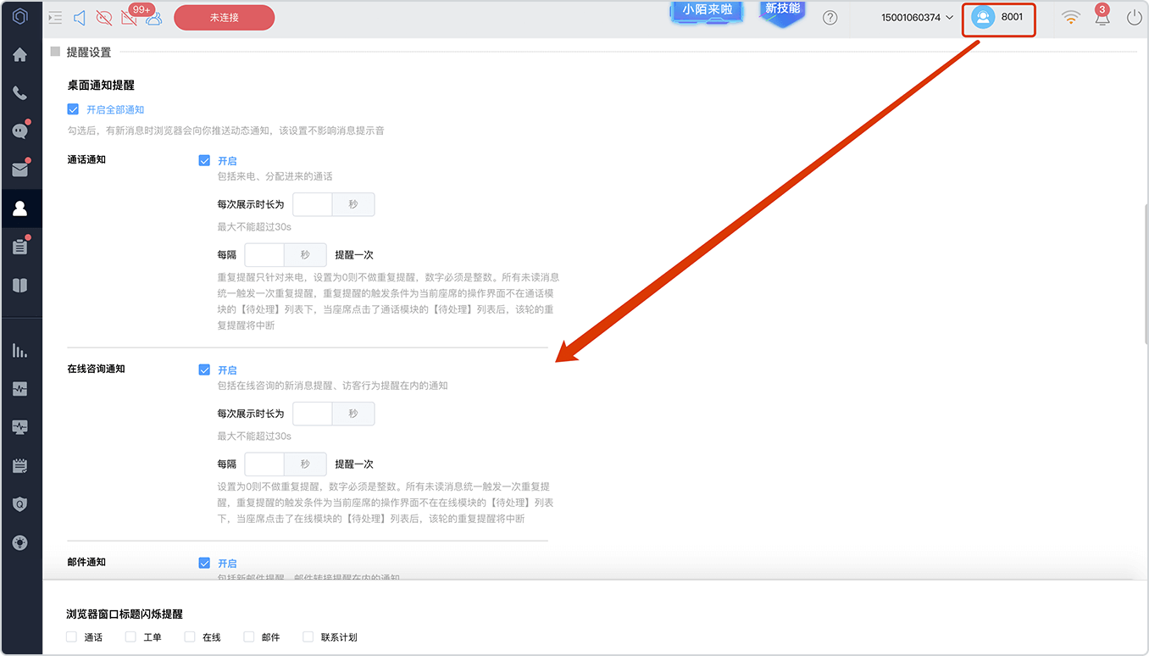Open the mail module in sidebar
The width and height of the screenshot is (1149, 656).
pyautogui.click(x=20, y=170)
